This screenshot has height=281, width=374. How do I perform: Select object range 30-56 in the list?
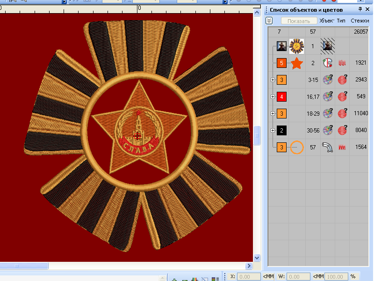(x=313, y=131)
